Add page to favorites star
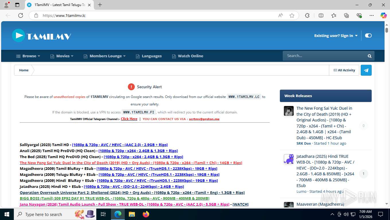The image size is (390, 220). click(292, 15)
